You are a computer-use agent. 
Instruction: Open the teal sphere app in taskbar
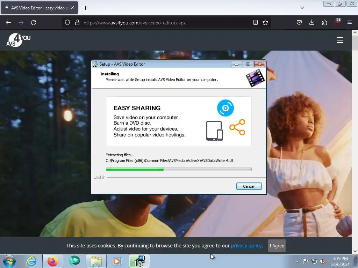click(x=74, y=261)
